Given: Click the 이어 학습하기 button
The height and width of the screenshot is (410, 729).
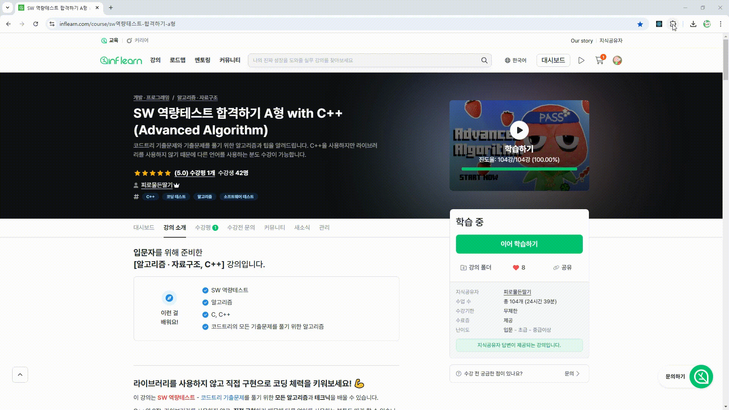Looking at the screenshot, I should [x=519, y=244].
